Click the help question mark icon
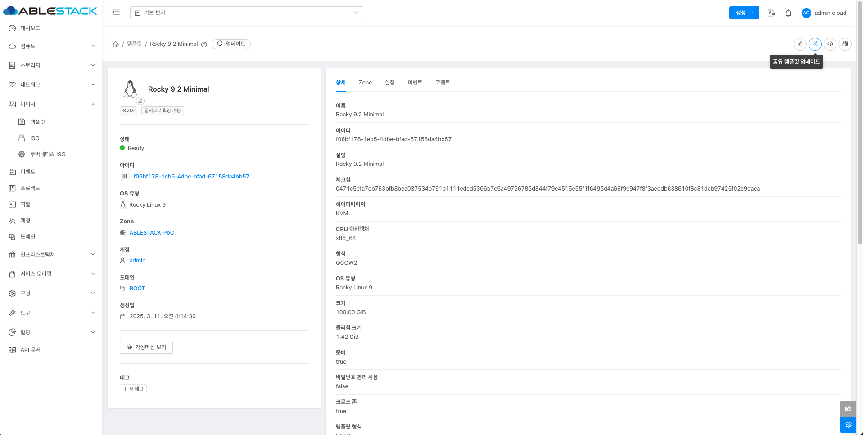Screen dimensions: 863x435 click(x=204, y=44)
